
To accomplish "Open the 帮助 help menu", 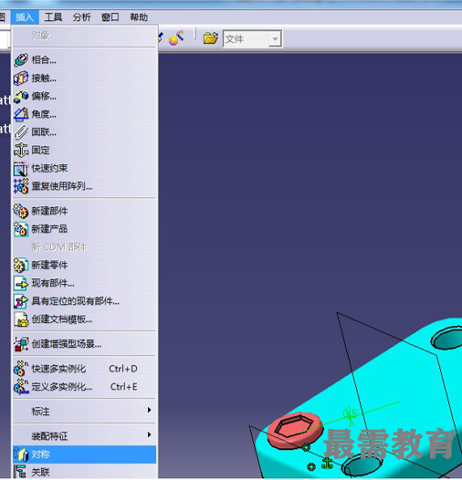I will [139, 17].
